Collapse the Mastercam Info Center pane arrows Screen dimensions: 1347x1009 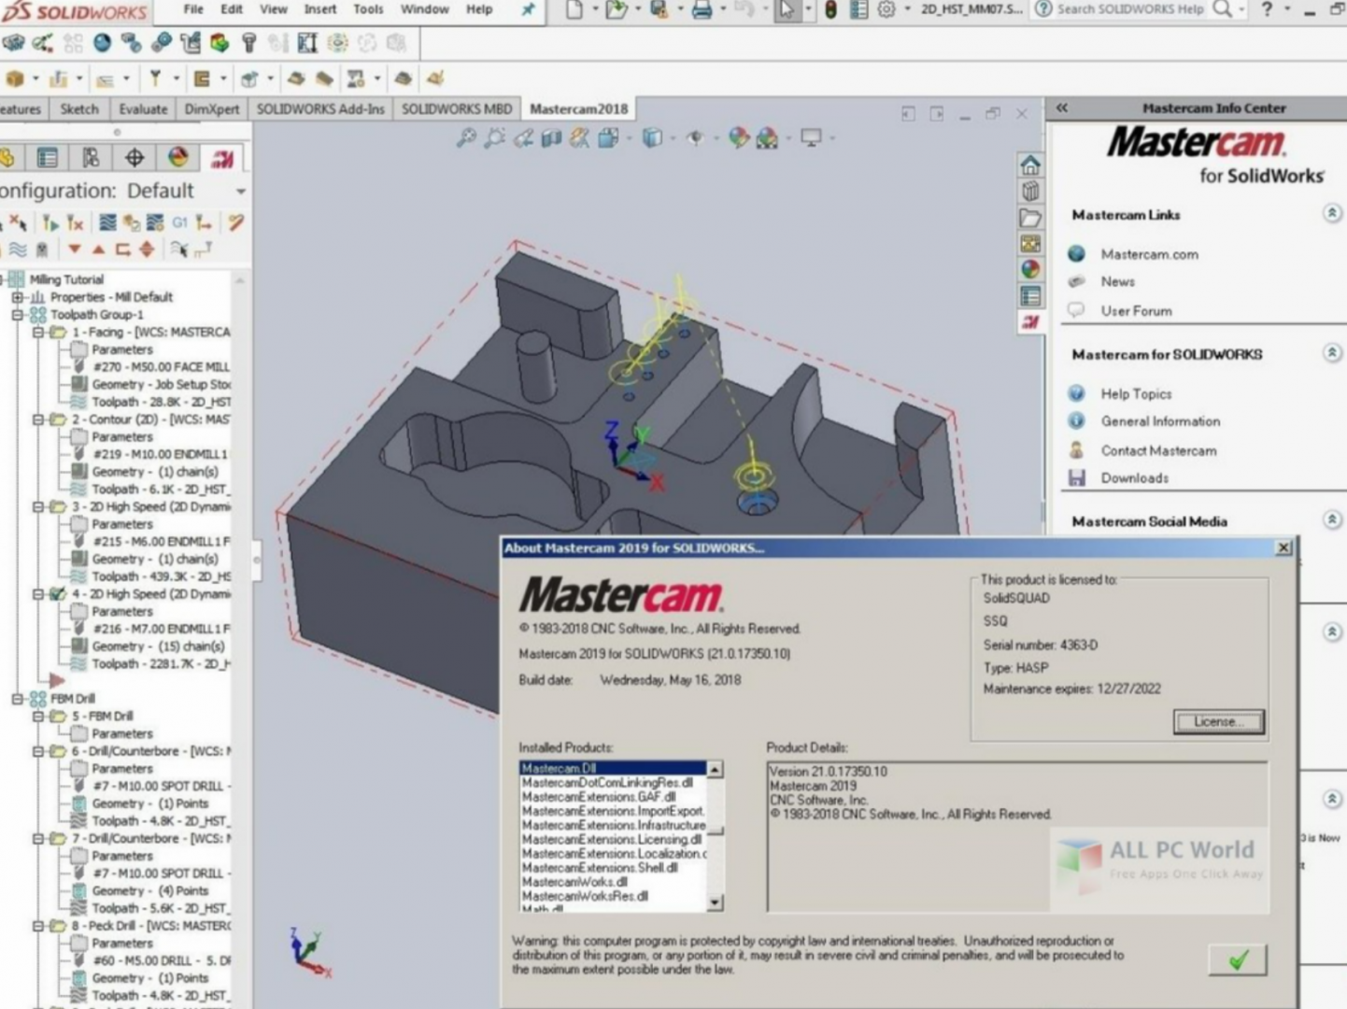tap(1062, 108)
